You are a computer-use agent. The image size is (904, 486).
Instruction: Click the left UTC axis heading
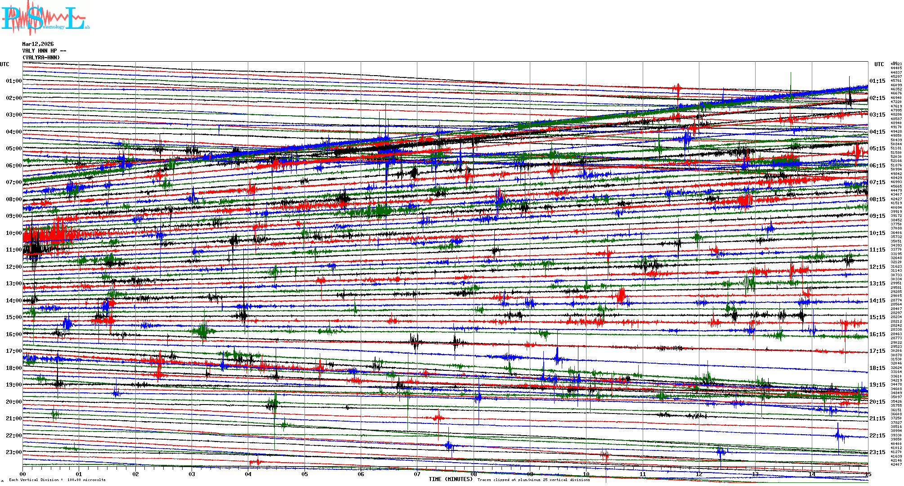[4, 64]
